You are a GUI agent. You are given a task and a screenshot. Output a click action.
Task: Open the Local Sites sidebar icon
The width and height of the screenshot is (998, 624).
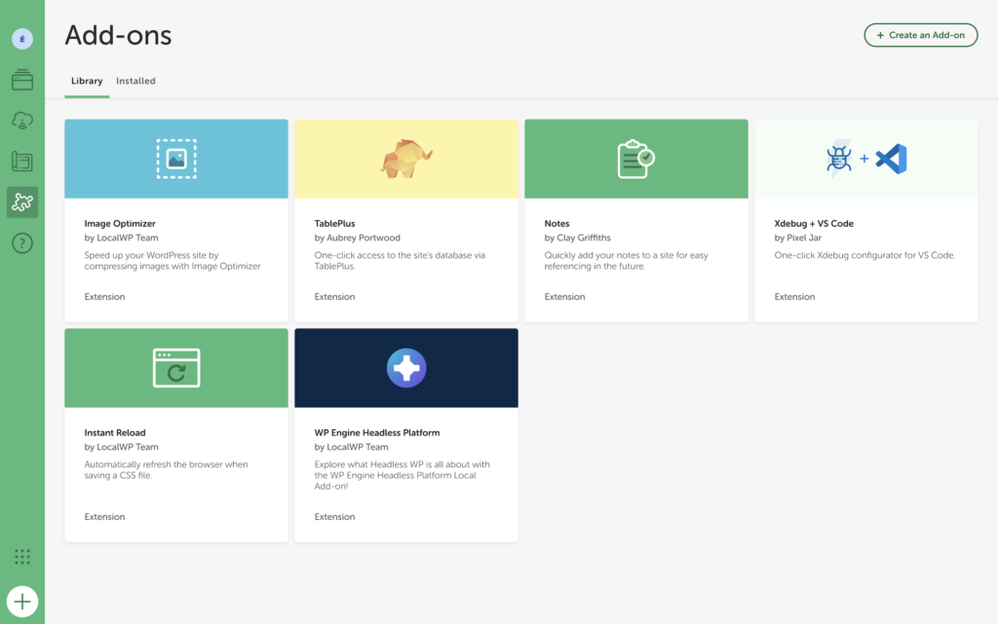22,80
